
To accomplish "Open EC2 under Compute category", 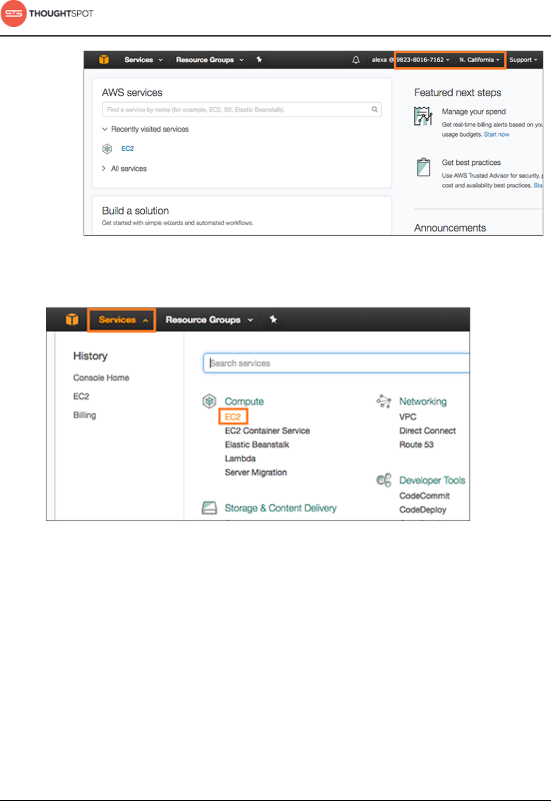I will (x=233, y=416).
